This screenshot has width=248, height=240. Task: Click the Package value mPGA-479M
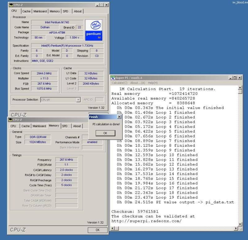(57, 32)
